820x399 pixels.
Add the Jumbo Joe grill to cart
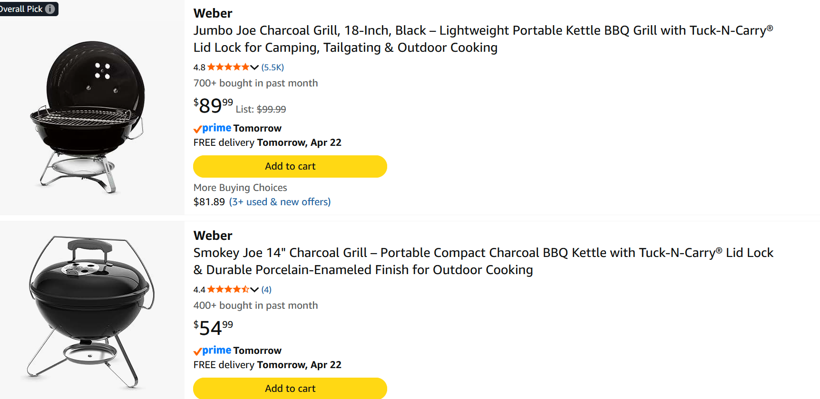click(x=290, y=166)
